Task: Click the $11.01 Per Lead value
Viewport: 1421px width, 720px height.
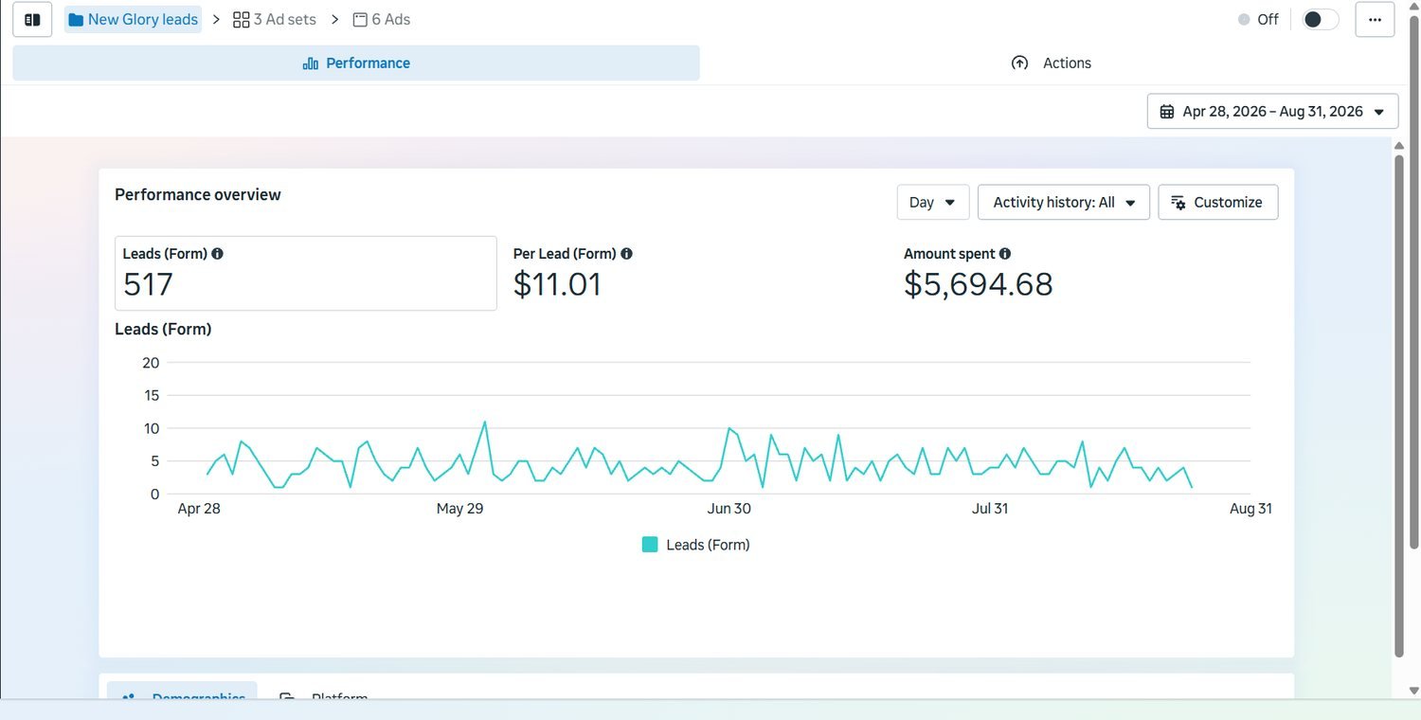Action: 558,284
